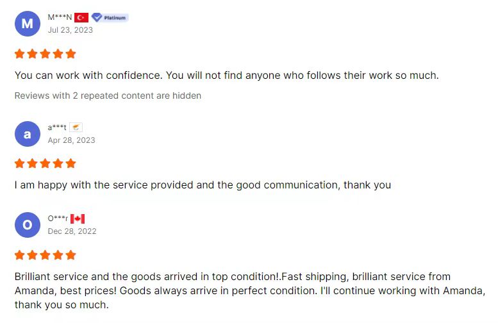Click the five-star rating under Dec 28, 2022
The image size is (498, 323).
point(45,255)
